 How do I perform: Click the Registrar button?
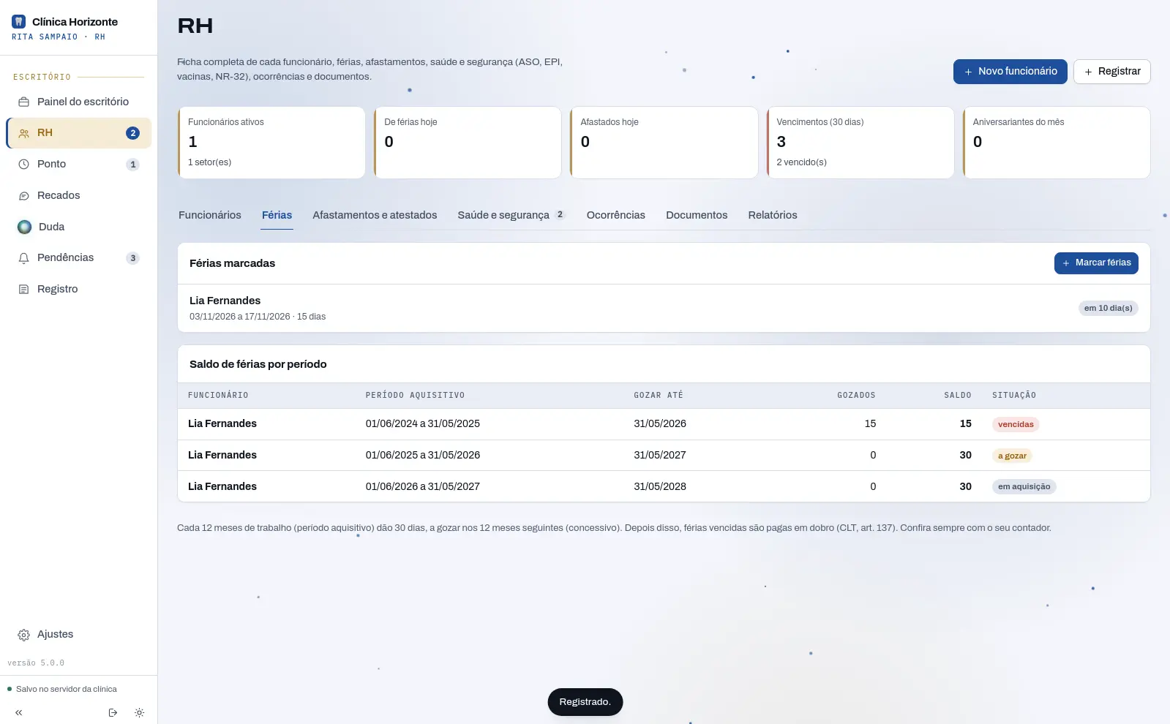1112,72
